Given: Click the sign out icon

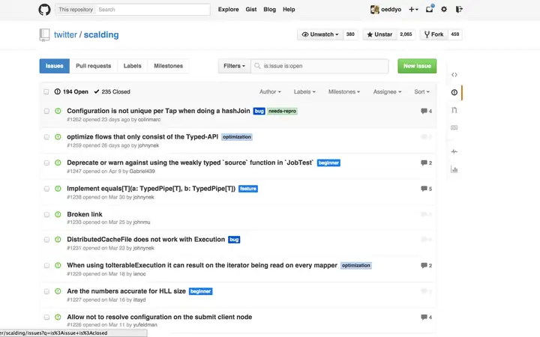Looking at the screenshot, I should point(459,9).
